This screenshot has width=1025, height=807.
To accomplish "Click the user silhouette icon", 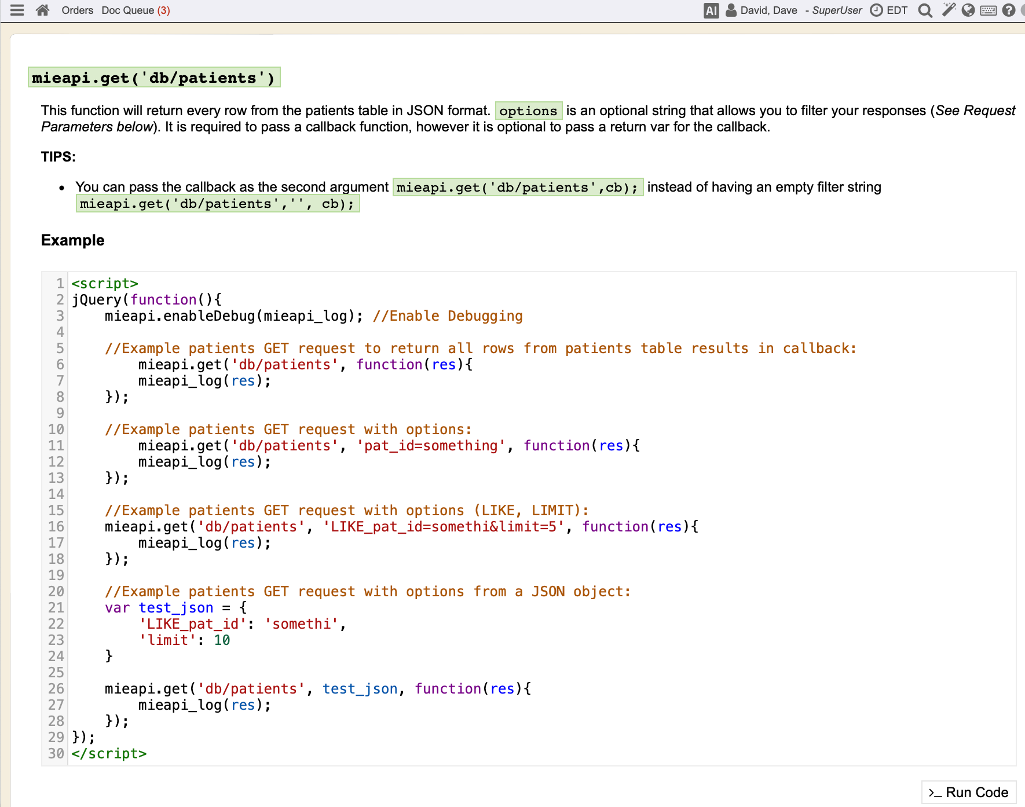I will (731, 10).
